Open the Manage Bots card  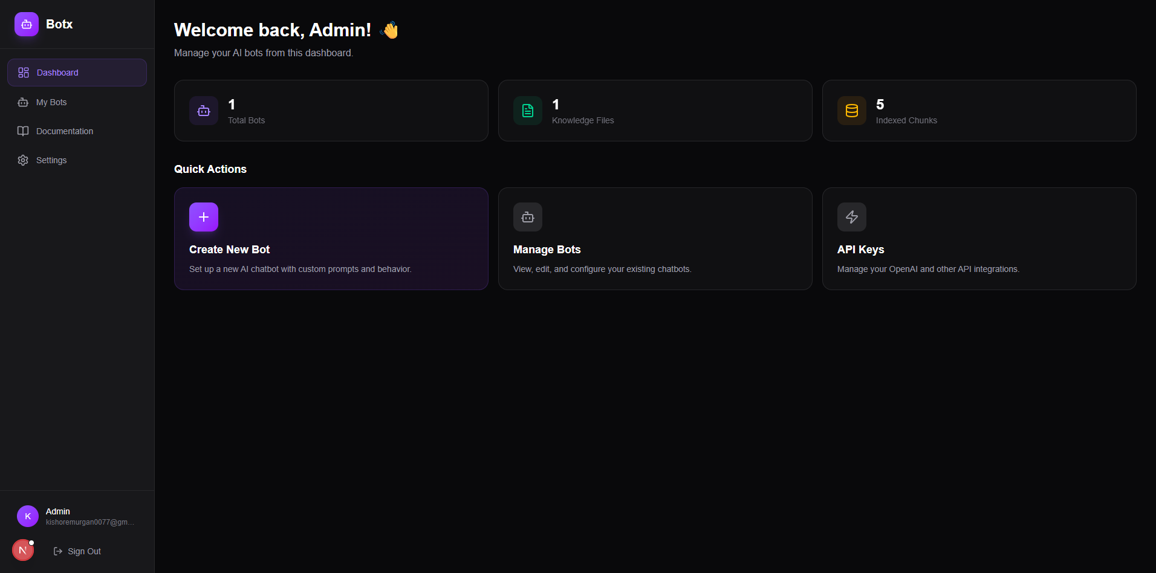(x=655, y=239)
